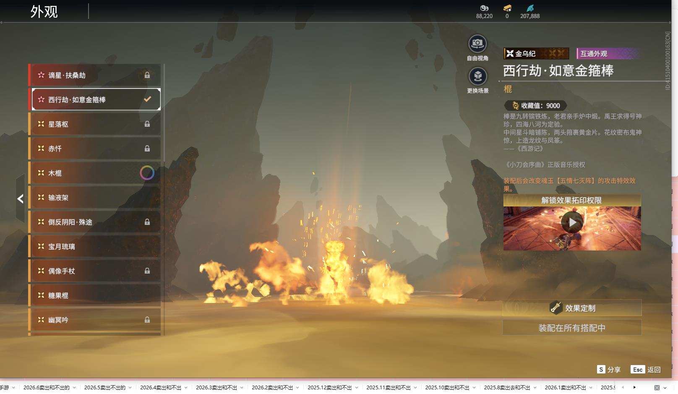This screenshot has width=678, height=394.
Task: Select the 赤忏 skin
Action: (x=95, y=149)
